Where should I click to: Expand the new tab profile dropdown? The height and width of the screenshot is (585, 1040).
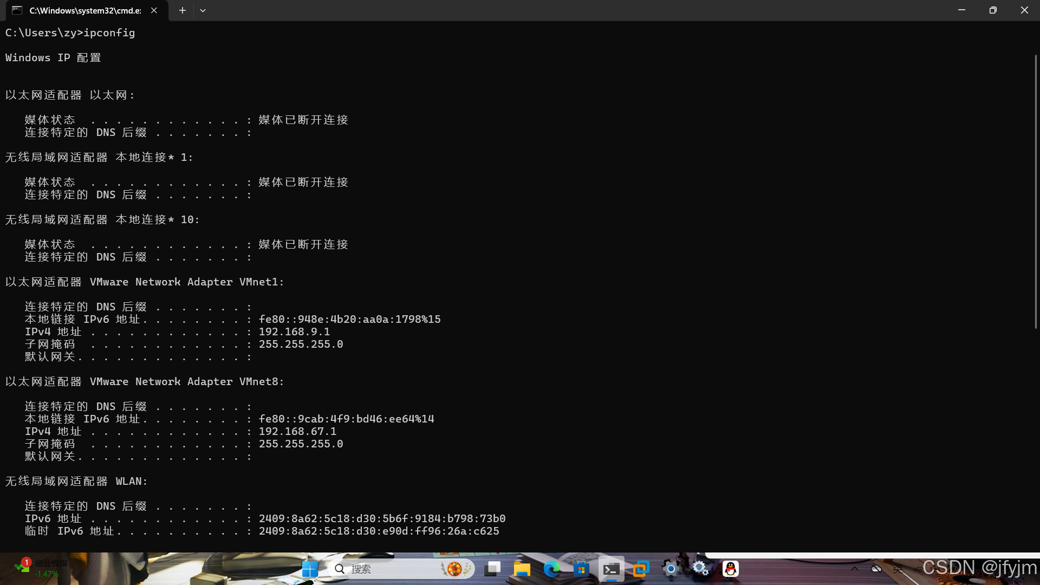(x=203, y=10)
